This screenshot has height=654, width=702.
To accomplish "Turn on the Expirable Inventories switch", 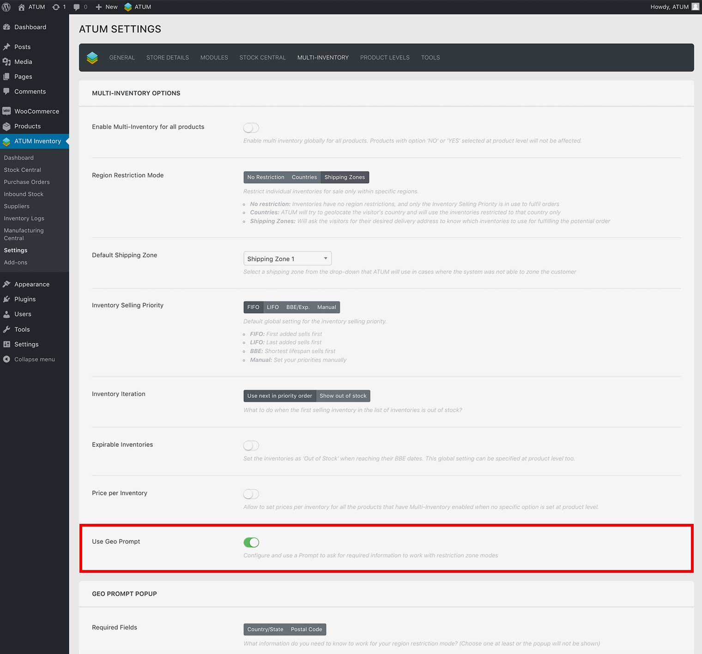I will tap(251, 445).
